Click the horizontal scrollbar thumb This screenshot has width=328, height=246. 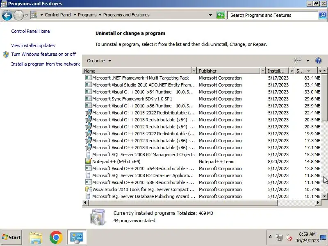[183, 203]
